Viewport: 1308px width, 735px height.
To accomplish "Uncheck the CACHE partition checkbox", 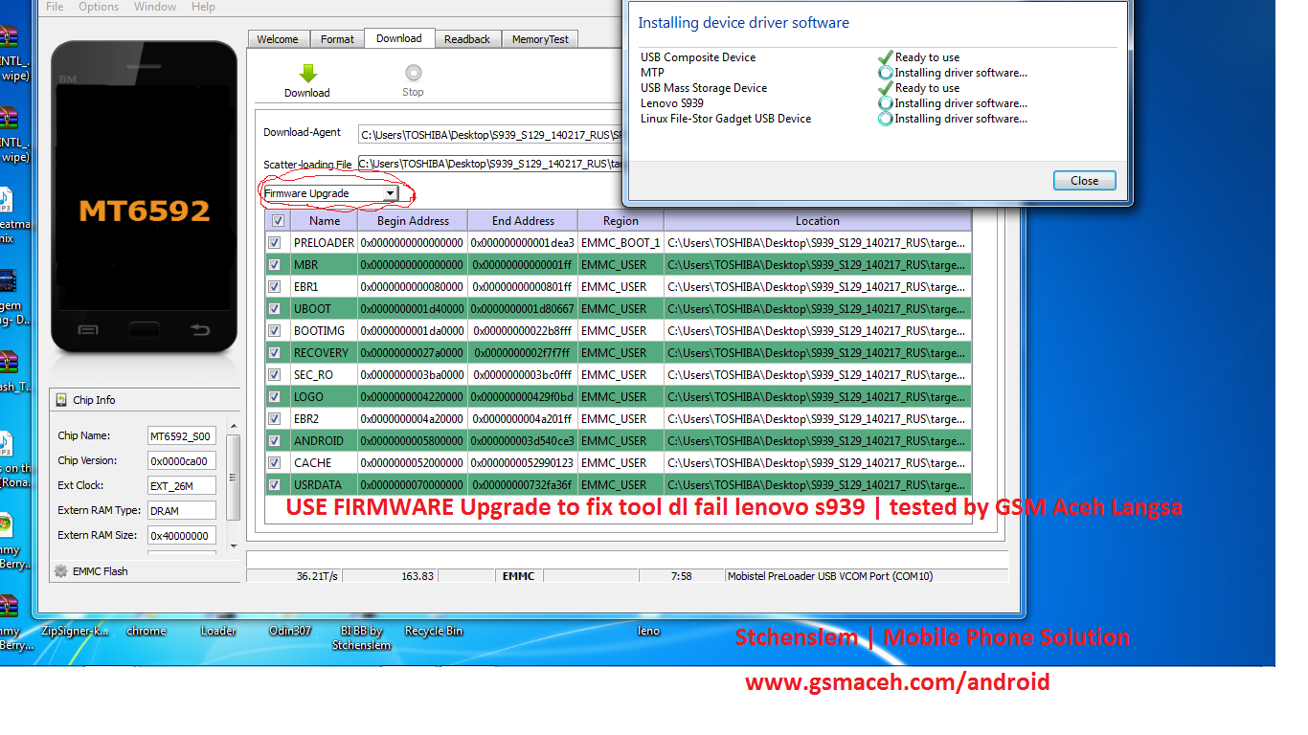I will (x=275, y=463).
